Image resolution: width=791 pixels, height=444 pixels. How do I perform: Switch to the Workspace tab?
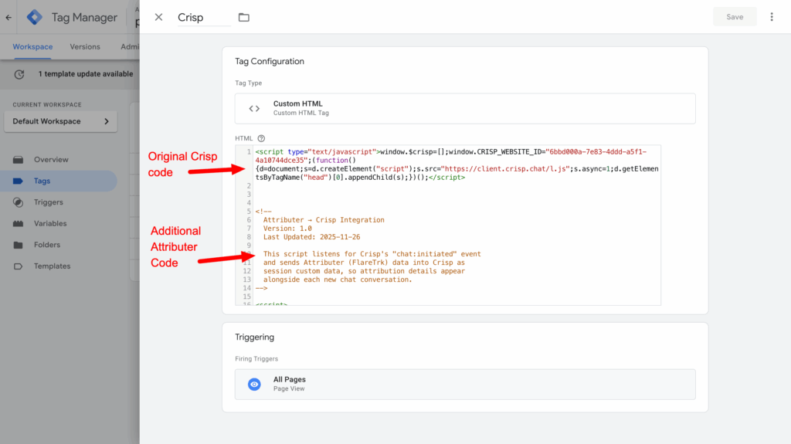pos(32,46)
